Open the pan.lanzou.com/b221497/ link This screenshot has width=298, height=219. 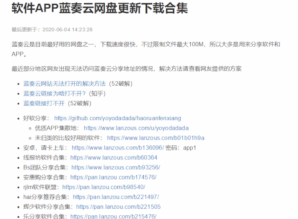click(x=116, y=197)
